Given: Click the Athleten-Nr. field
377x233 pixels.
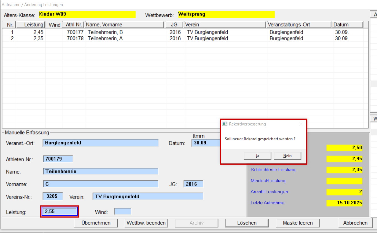Looking at the screenshot, I should 58,159.
